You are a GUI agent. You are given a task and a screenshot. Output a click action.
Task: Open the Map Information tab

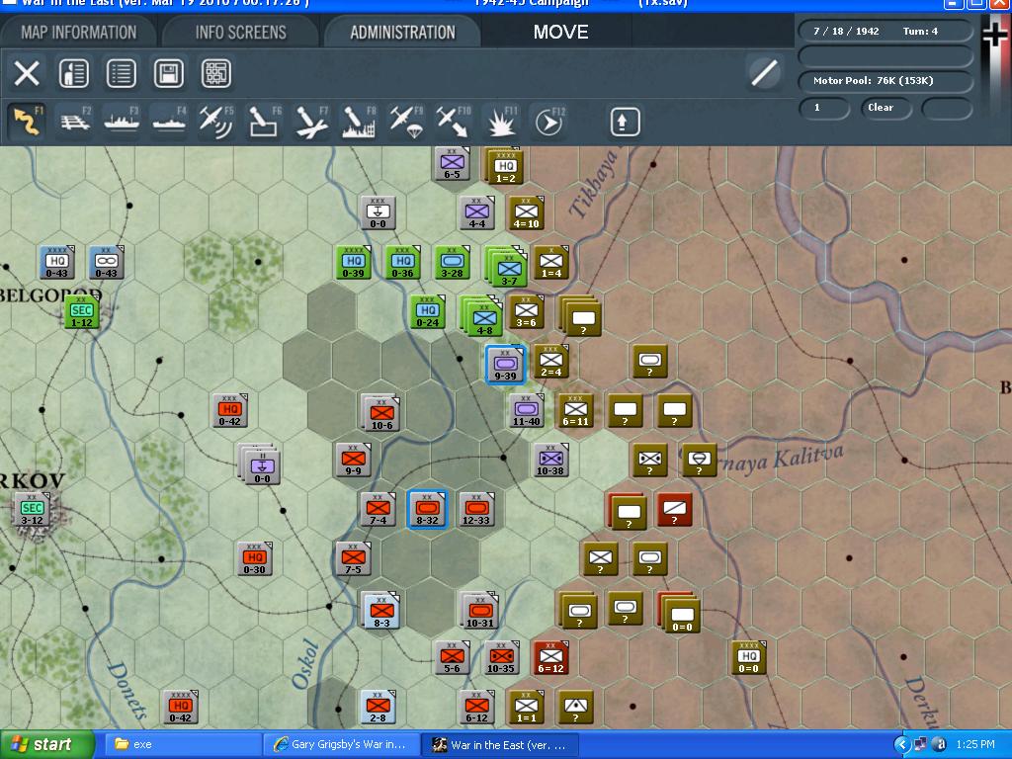[x=78, y=33]
